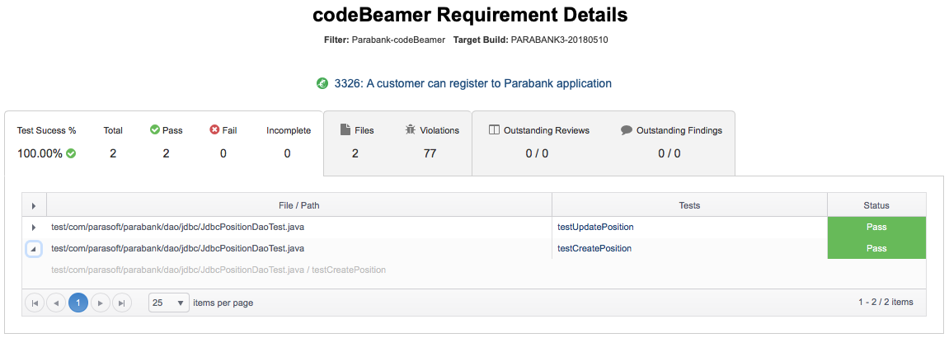Click the Violations bug icon

[x=411, y=130]
